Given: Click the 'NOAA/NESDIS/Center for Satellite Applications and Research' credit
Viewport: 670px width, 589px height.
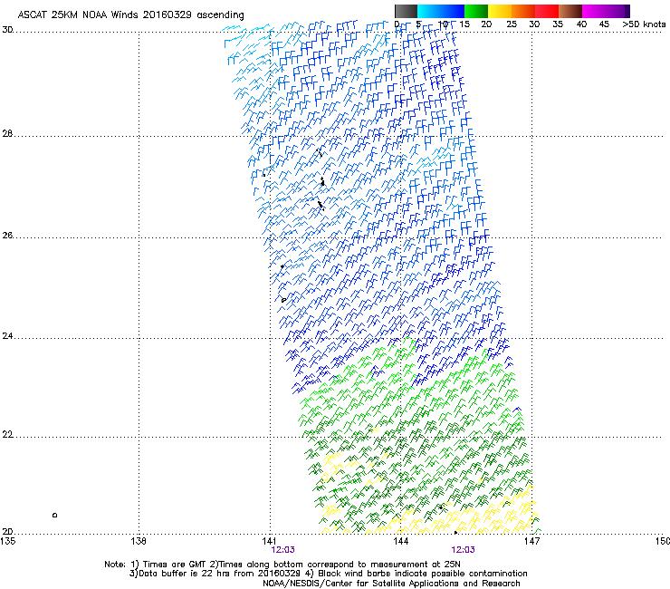Looking at the screenshot, I should coord(391,584).
